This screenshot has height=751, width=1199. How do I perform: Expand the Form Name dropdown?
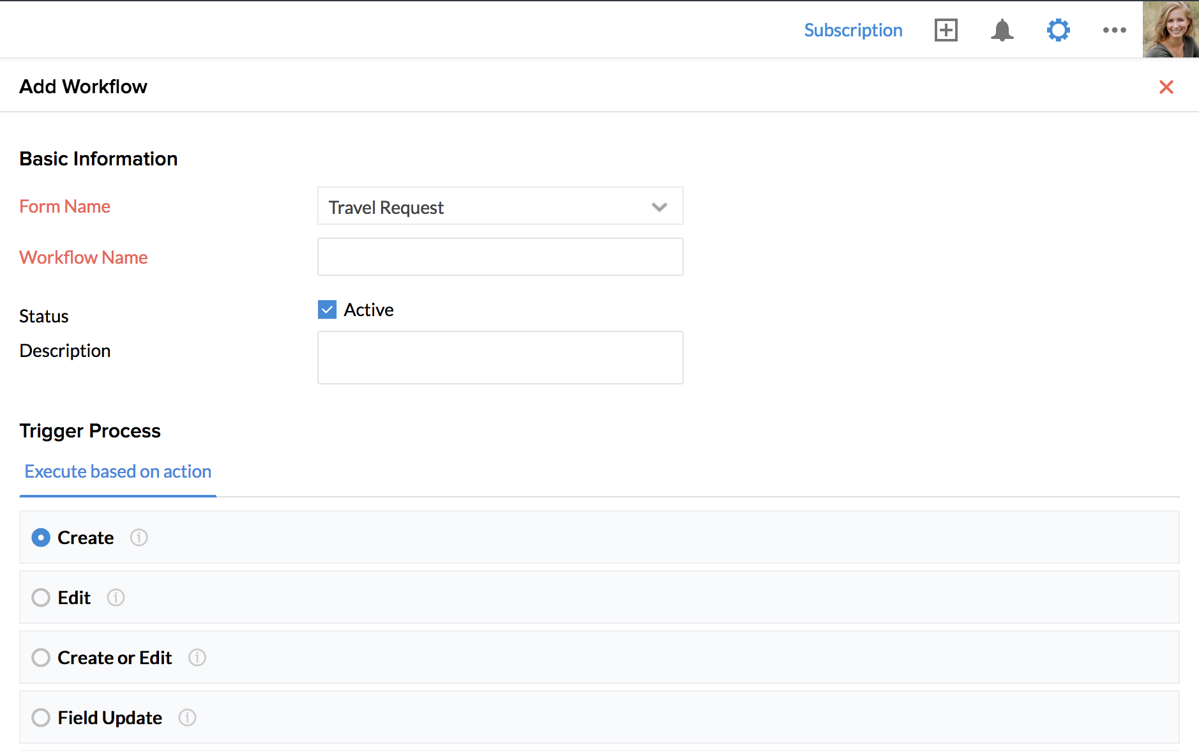click(x=500, y=206)
